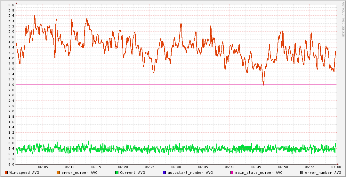Select the Current AVG legend label
This screenshot has height=177, width=346.
click(x=132, y=173)
